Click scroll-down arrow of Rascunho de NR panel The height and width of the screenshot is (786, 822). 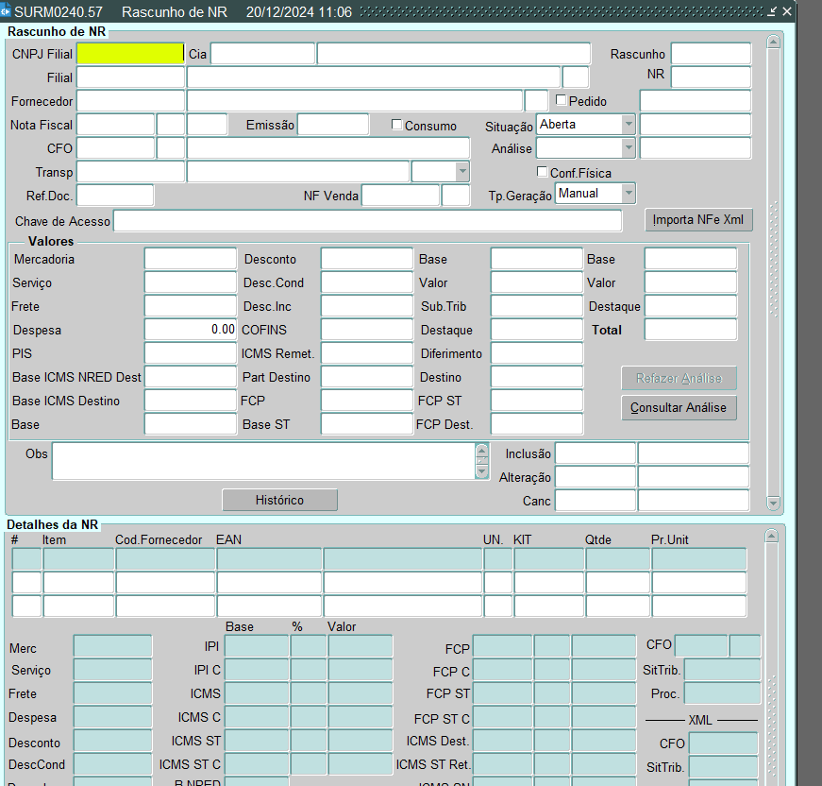click(774, 504)
